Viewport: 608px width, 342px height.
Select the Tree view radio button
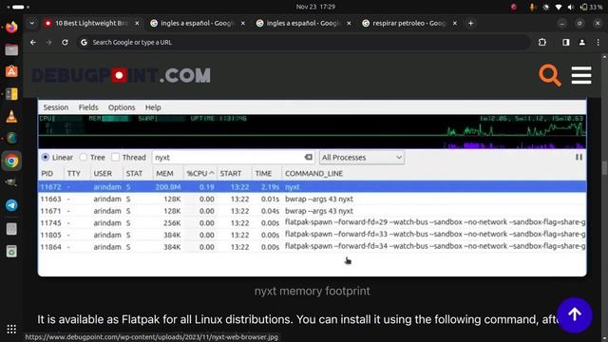point(84,157)
